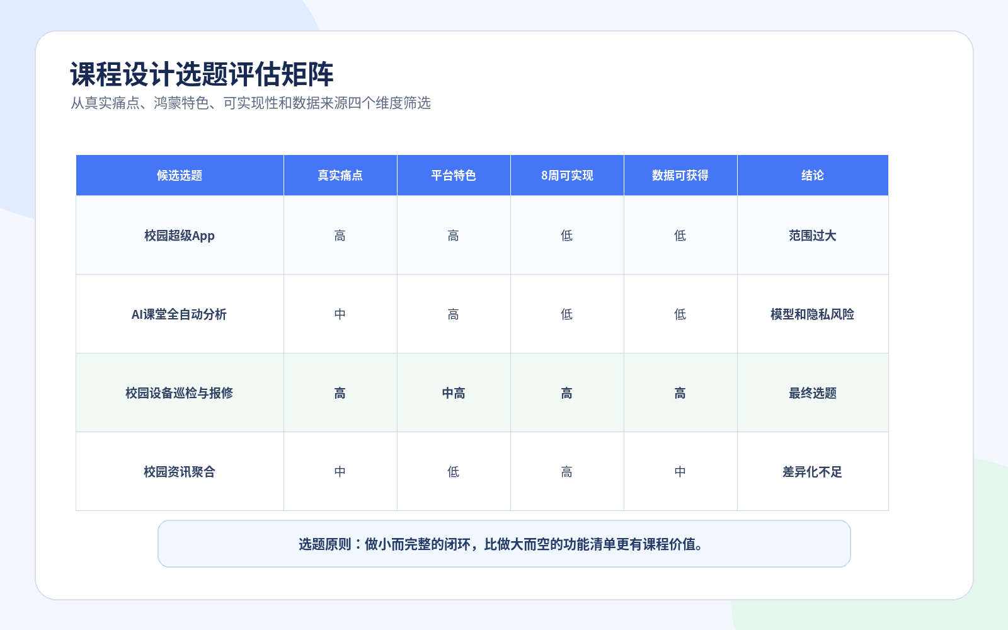The width and height of the screenshot is (1008, 630).
Task: Click 真实痛点 value for 校园设备巡检与报修
Action: point(340,393)
